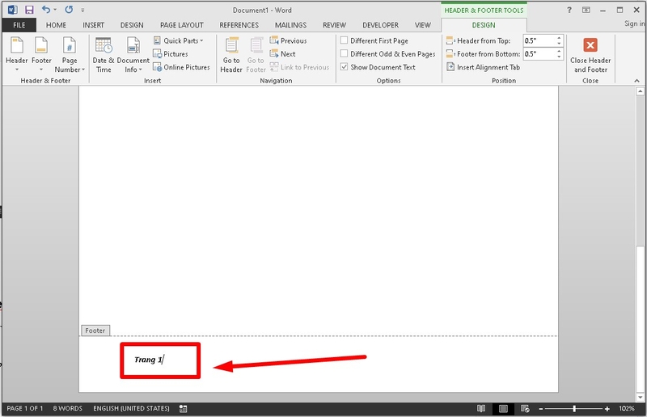
Task: Enable Different Odd & Even Pages
Action: pyautogui.click(x=344, y=53)
